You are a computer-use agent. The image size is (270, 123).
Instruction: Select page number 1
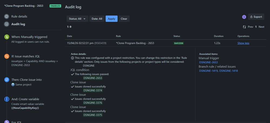tap(256, 27)
